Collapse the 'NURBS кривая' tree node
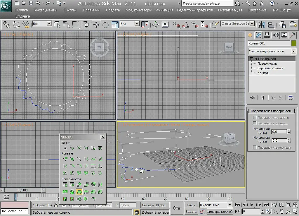The width and height of the screenshot is (299, 216). [251, 59]
